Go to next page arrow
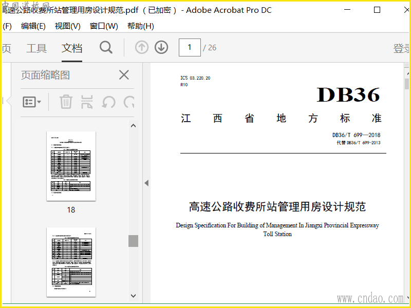 [161, 47]
